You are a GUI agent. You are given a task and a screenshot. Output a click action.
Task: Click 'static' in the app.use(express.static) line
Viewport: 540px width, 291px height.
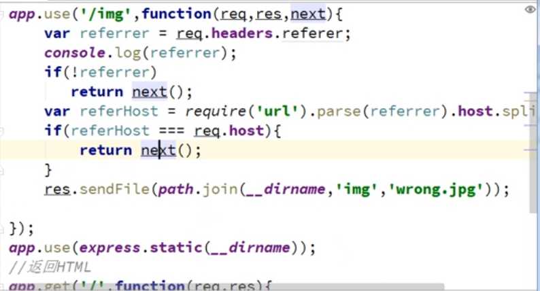176,248
